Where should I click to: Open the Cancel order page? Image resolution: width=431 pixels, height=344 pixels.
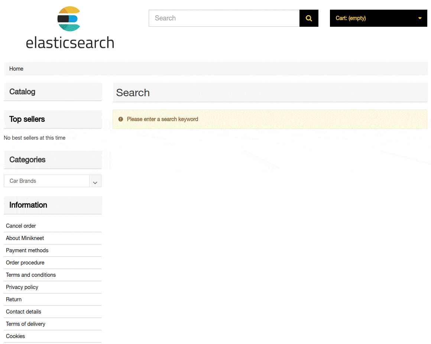(x=21, y=226)
